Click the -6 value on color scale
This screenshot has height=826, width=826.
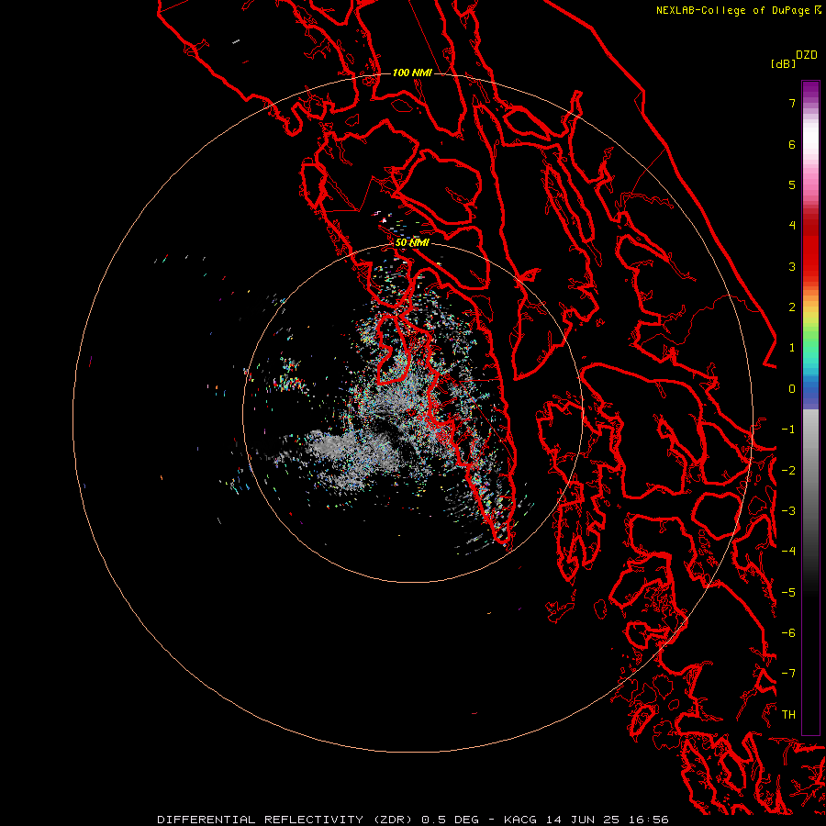pos(788,633)
